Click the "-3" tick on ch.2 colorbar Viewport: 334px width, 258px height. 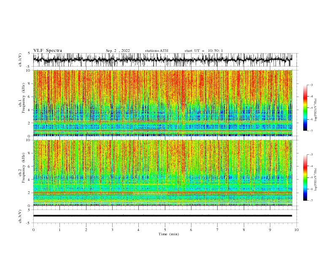point(311,155)
